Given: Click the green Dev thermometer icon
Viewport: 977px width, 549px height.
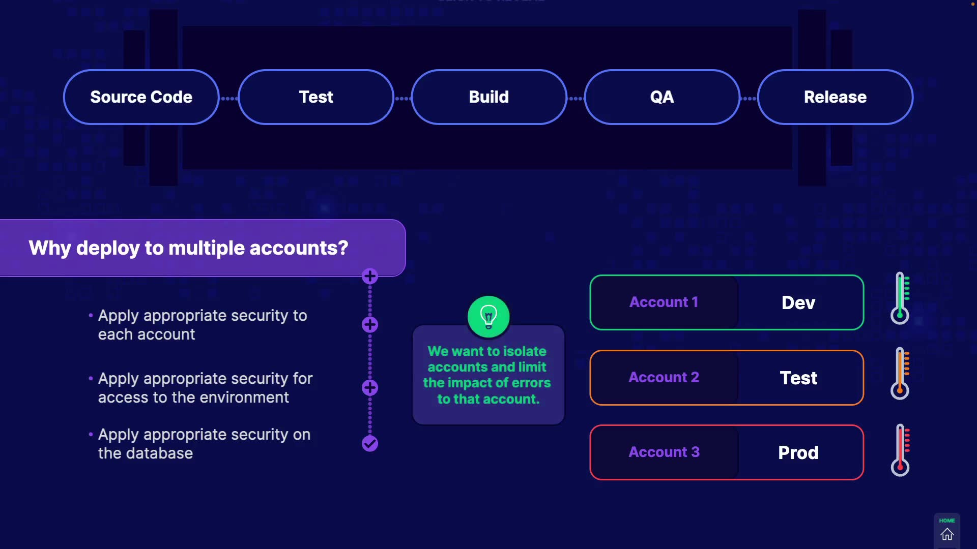Looking at the screenshot, I should pos(900,298).
